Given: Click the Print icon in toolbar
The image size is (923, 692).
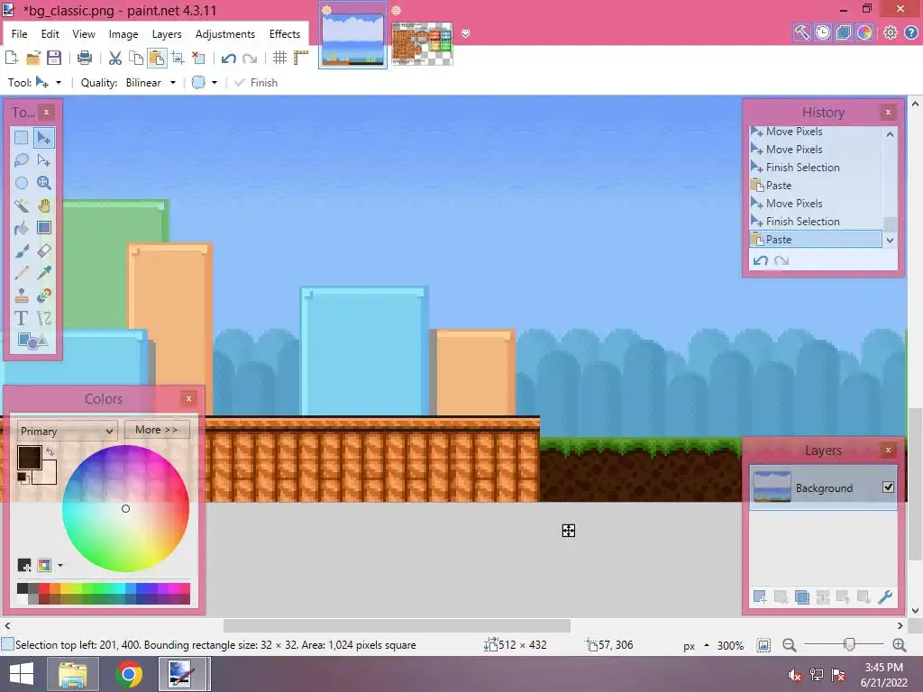Looking at the screenshot, I should (85, 58).
